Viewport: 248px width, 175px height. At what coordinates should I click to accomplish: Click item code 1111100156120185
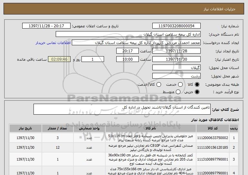coord(213,148)
